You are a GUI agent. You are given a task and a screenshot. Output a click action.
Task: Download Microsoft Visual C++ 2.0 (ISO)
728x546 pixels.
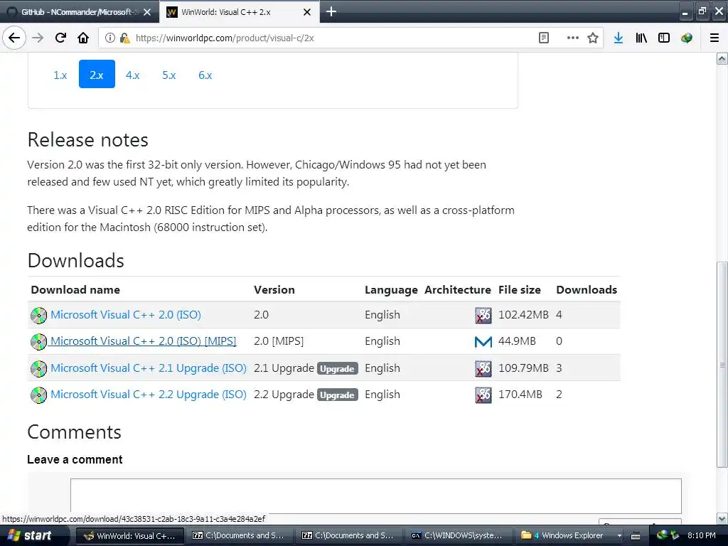click(125, 315)
